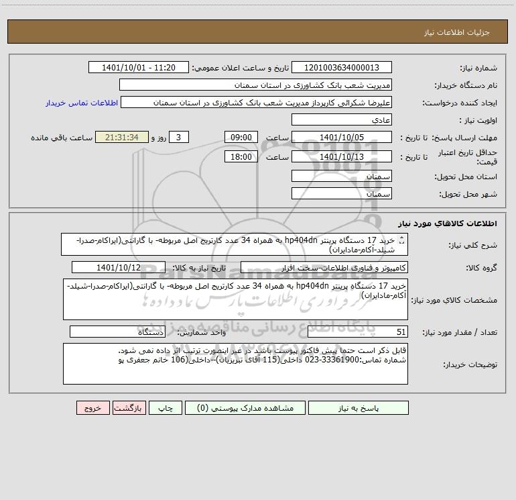Click the text 'ساعت باقی مانده'
This screenshot has height=500, width=516.
point(62,138)
